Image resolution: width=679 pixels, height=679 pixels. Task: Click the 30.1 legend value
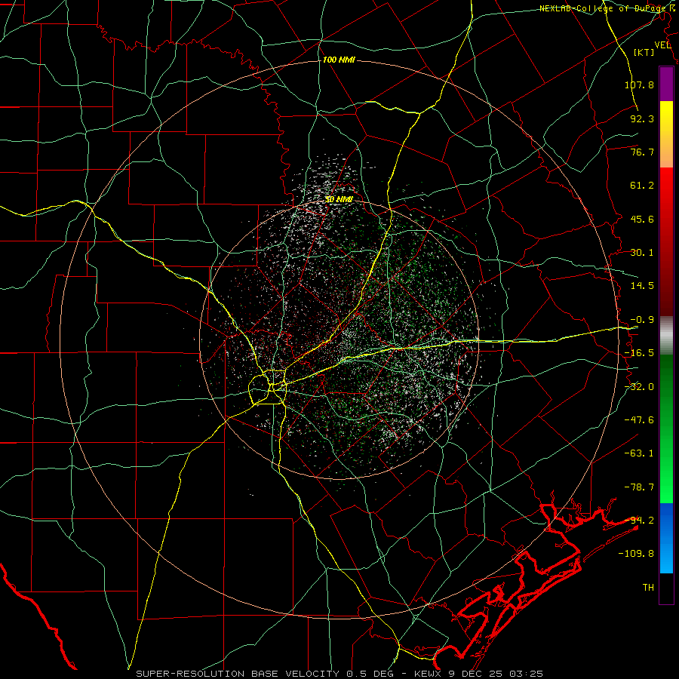(x=642, y=253)
